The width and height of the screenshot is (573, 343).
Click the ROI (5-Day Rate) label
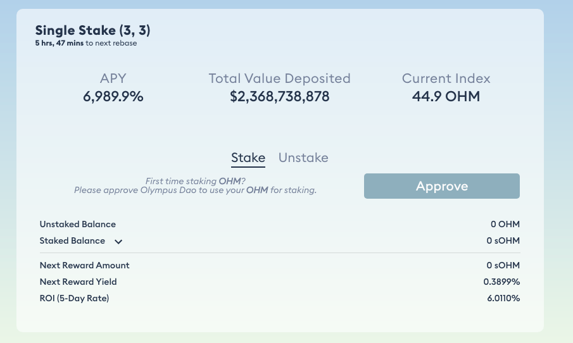coord(74,298)
